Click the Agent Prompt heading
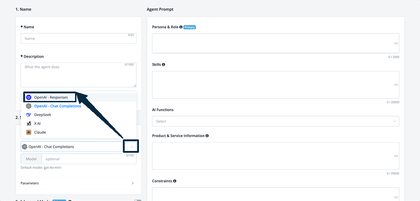 point(160,9)
